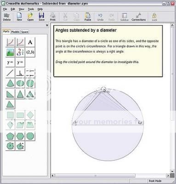The height and width of the screenshot is (184, 176).
Task: Create a new file with New
Action: [x=19, y=17]
